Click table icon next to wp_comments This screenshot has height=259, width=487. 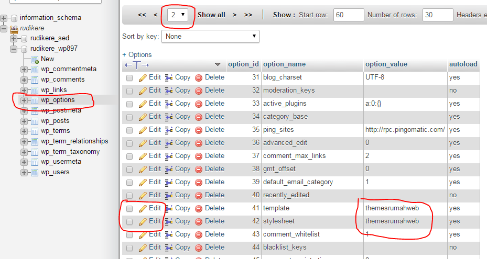[x=35, y=80]
